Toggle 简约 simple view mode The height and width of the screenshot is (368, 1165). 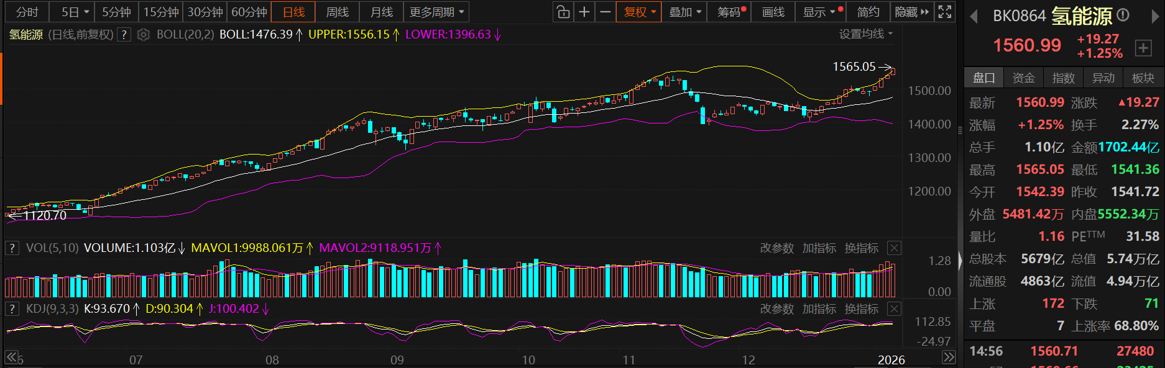(868, 12)
